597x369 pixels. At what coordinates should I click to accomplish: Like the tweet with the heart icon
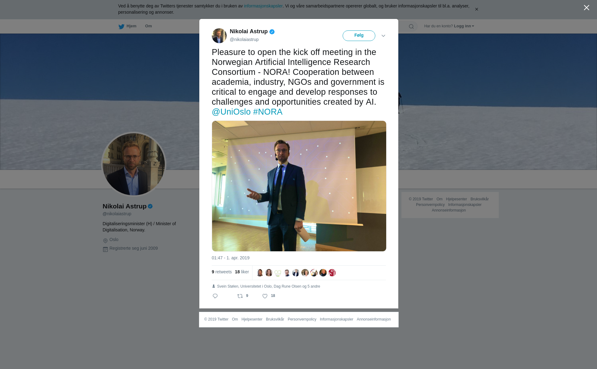(x=265, y=296)
